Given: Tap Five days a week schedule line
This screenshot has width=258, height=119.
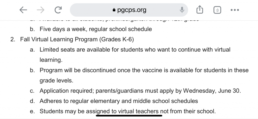Looking at the screenshot, I should (x=95, y=29).
